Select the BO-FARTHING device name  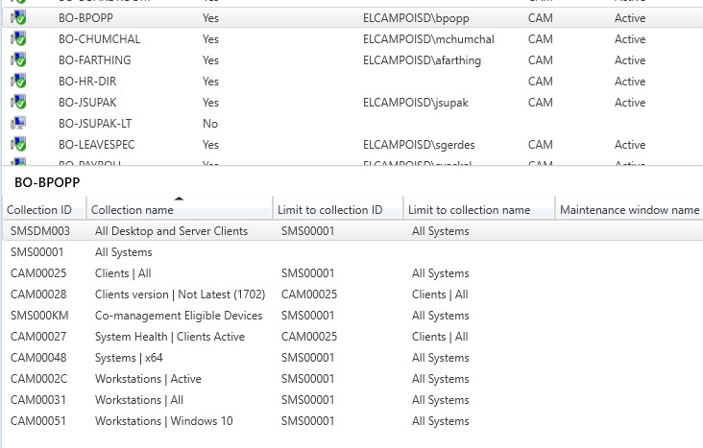95,60
